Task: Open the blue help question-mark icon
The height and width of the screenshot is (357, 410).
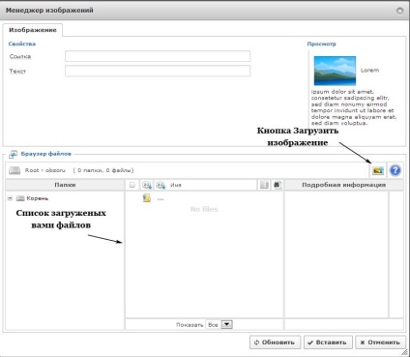Action: (395, 170)
